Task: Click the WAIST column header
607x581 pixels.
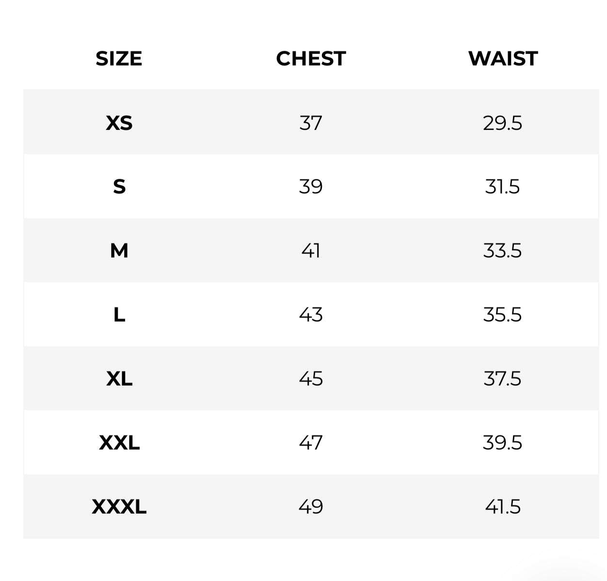Action: (x=503, y=59)
